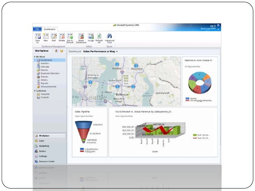The image size is (255, 191).
Task: Click the map pin numbered 2 east of Bellevue
Action: point(133,87)
